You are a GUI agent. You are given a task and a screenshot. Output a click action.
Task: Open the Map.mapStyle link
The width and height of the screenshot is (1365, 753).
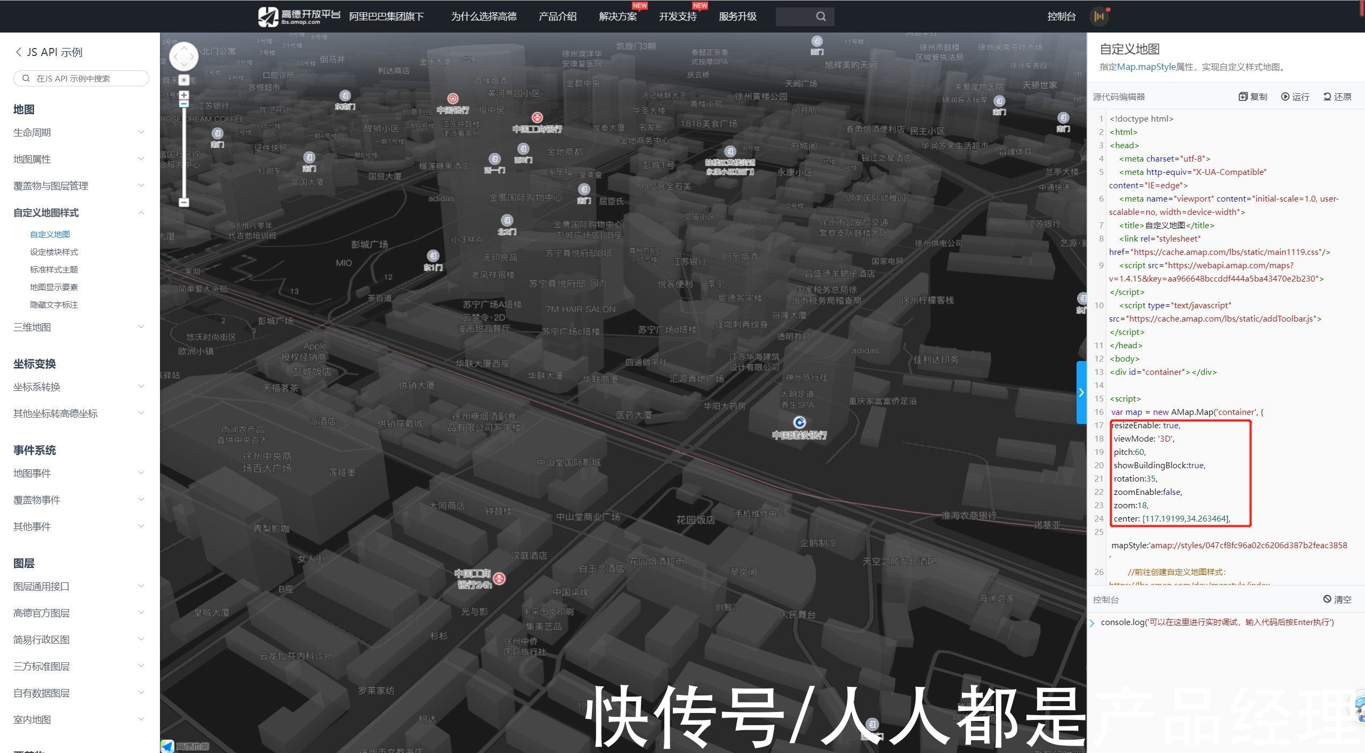point(1146,67)
